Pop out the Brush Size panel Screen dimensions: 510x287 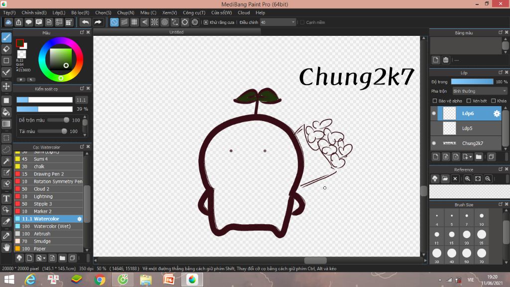click(x=501, y=204)
